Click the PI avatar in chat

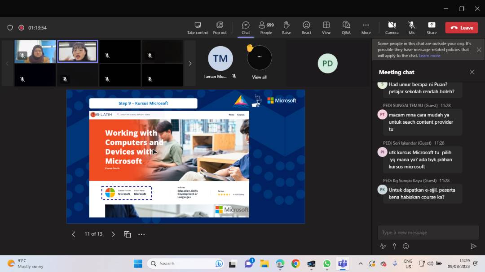tap(382, 152)
